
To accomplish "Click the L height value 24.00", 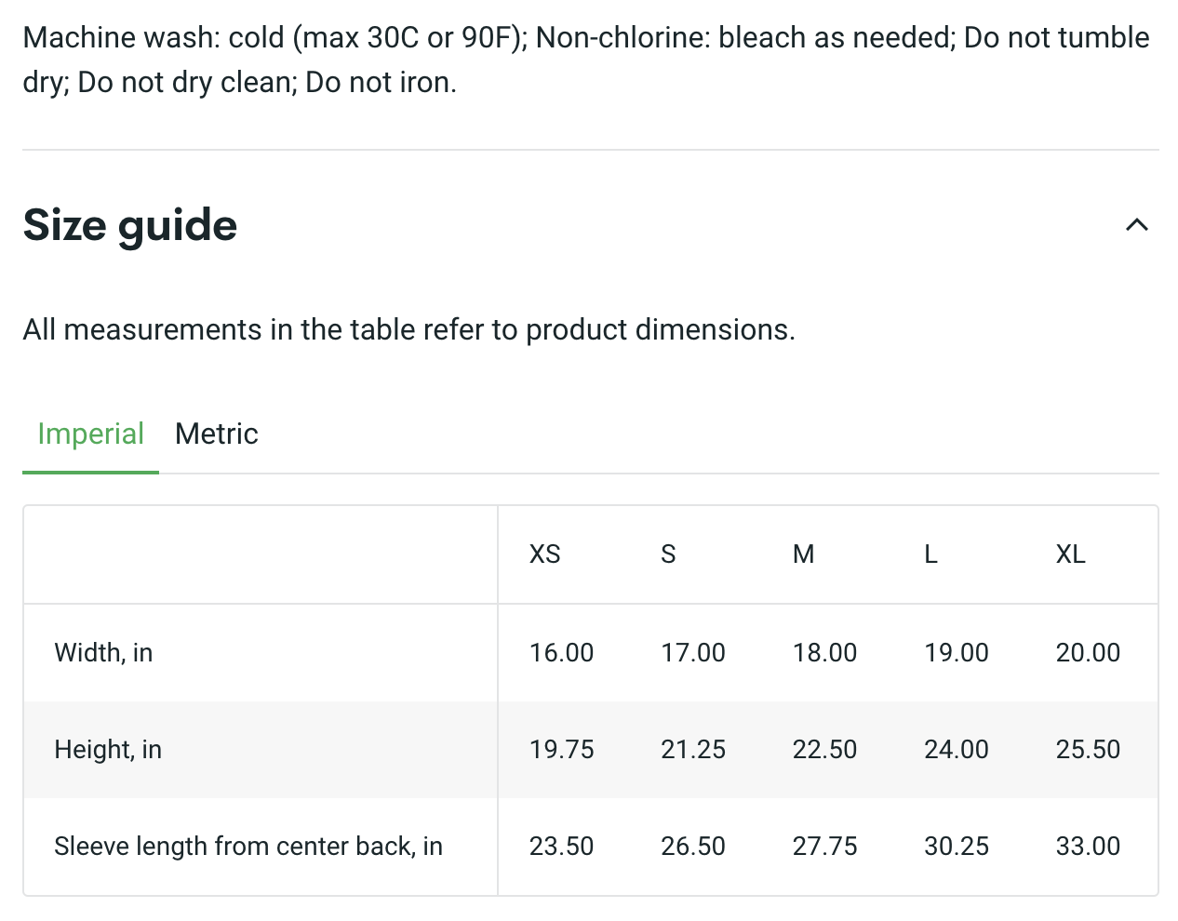I will (x=956, y=750).
